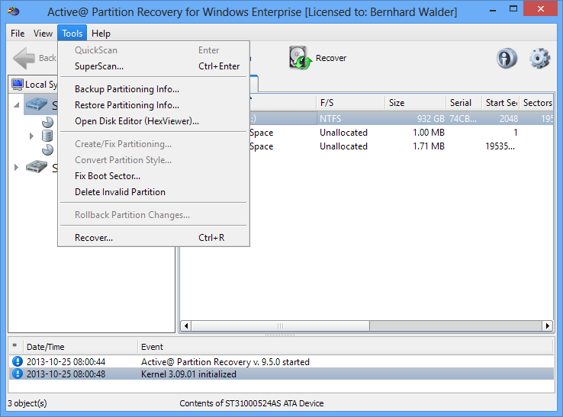Select Restore Partitioning Info...
The width and height of the screenshot is (563, 417).
click(153, 105)
